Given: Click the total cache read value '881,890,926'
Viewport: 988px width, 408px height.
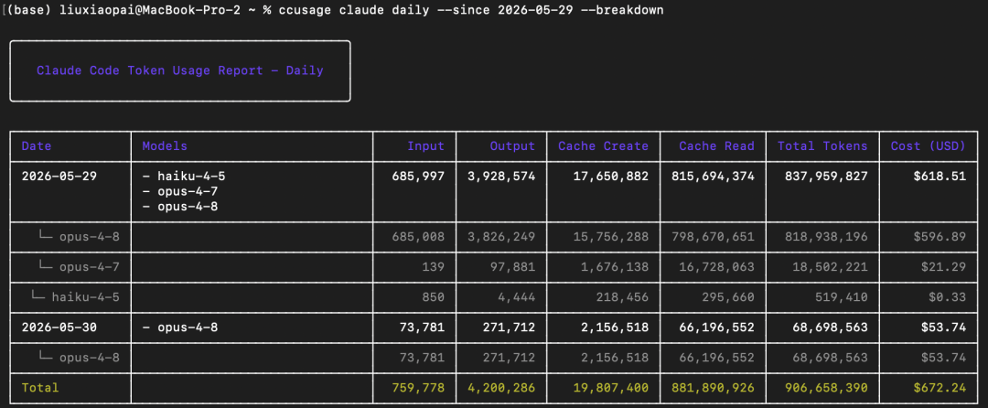Looking at the screenshot, I should coord(713,388).
